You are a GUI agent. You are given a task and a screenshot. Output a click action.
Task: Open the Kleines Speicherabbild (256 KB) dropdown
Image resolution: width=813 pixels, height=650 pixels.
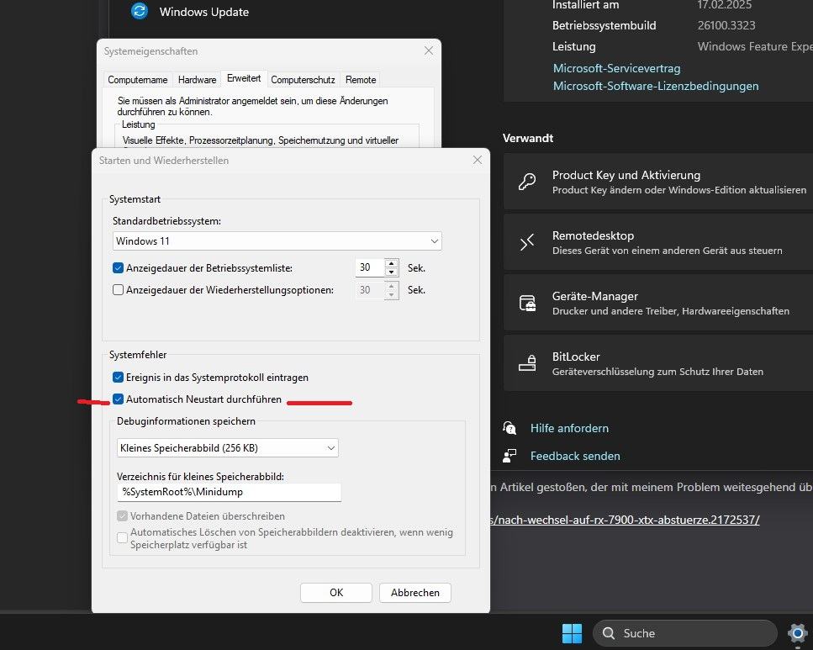[x=228, y=447]
